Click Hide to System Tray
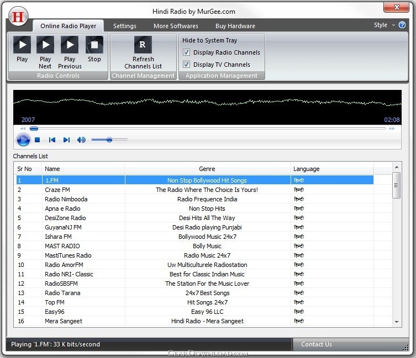Image resolution: width=416 pixels, height=358 pixels. pos(209,40)
